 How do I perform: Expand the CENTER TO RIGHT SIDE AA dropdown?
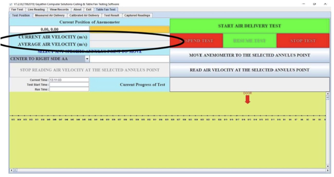pyautogui.click(x=87, y=59)
